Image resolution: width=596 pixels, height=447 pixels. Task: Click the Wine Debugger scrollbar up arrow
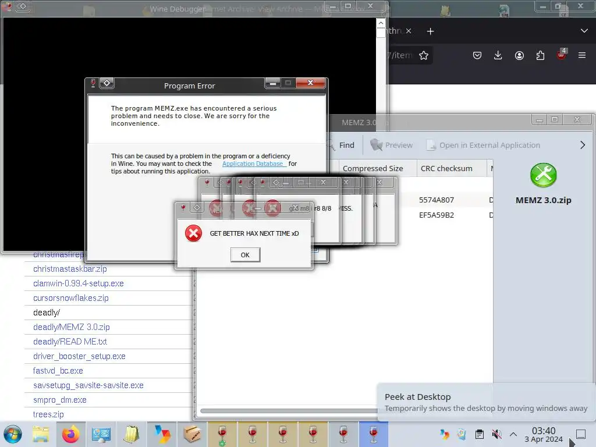point(381,23)
